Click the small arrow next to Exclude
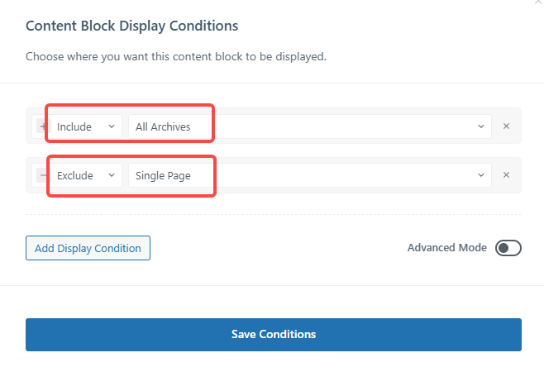Viewport: 544px width, 367px height. pos(111,175)
